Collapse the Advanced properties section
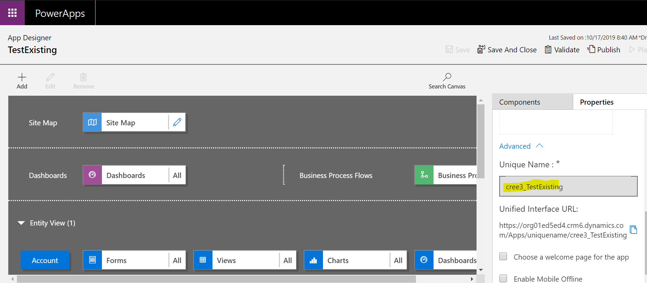This screenshot has height=283, width=647. click(539, 146)
